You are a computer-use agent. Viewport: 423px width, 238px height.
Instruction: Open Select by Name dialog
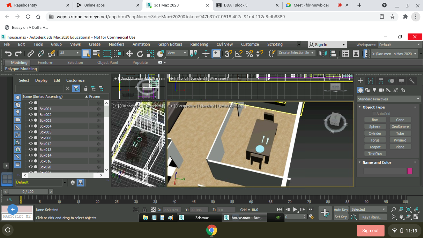[x=97, y=54]
